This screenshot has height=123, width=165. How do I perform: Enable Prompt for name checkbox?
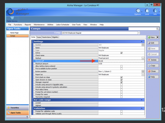(x=122, y=94)
